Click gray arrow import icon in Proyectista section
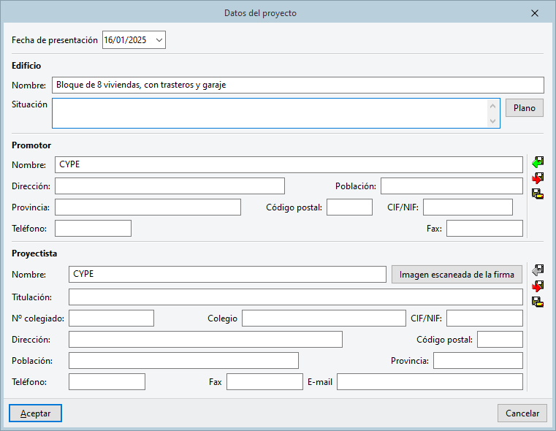Viewport: 556px width, 431px height. point(538,270)
